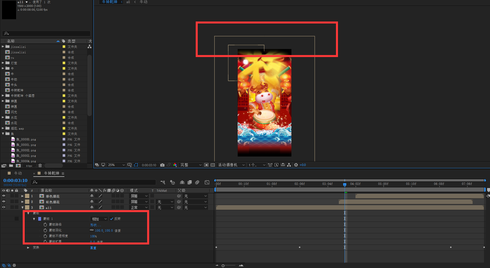Hide the 红色烟花 layer with its eye icon
490x268 pixels.
pyautogui.click(x=4, y=202)
